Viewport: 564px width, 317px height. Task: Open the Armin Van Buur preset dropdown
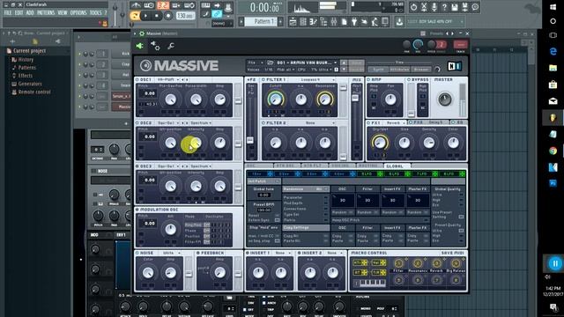point(306,63)
